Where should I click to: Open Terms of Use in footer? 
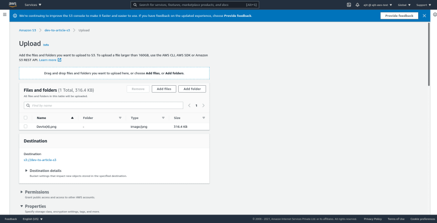[396, 219]
